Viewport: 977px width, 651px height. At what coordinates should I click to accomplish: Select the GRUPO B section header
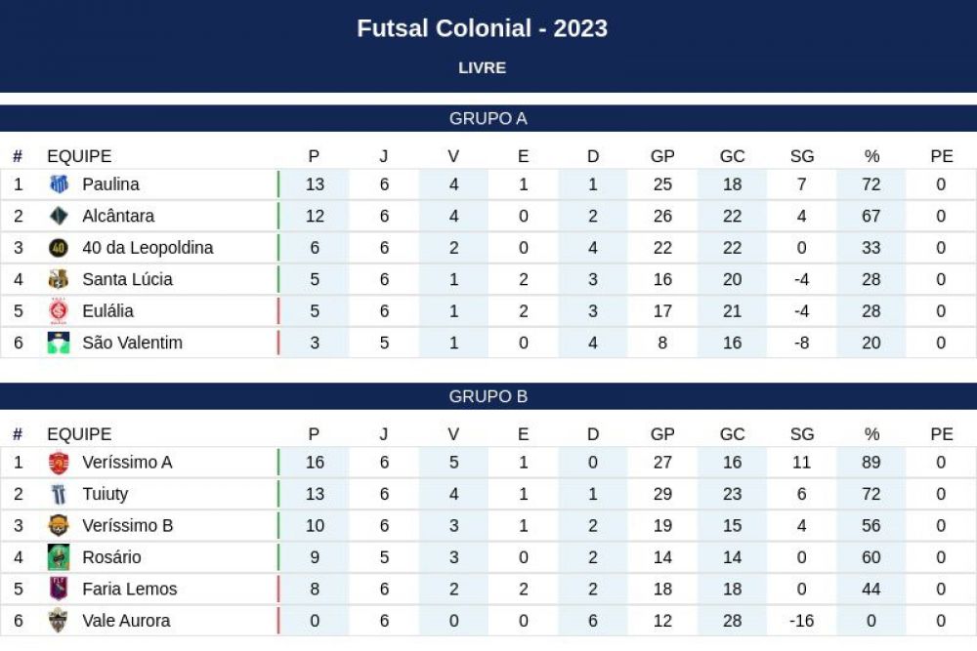[x=488, y=396]
